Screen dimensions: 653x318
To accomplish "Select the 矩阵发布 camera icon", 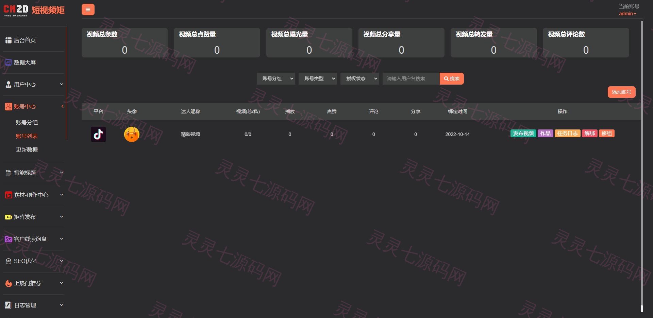I will (9, 217).
